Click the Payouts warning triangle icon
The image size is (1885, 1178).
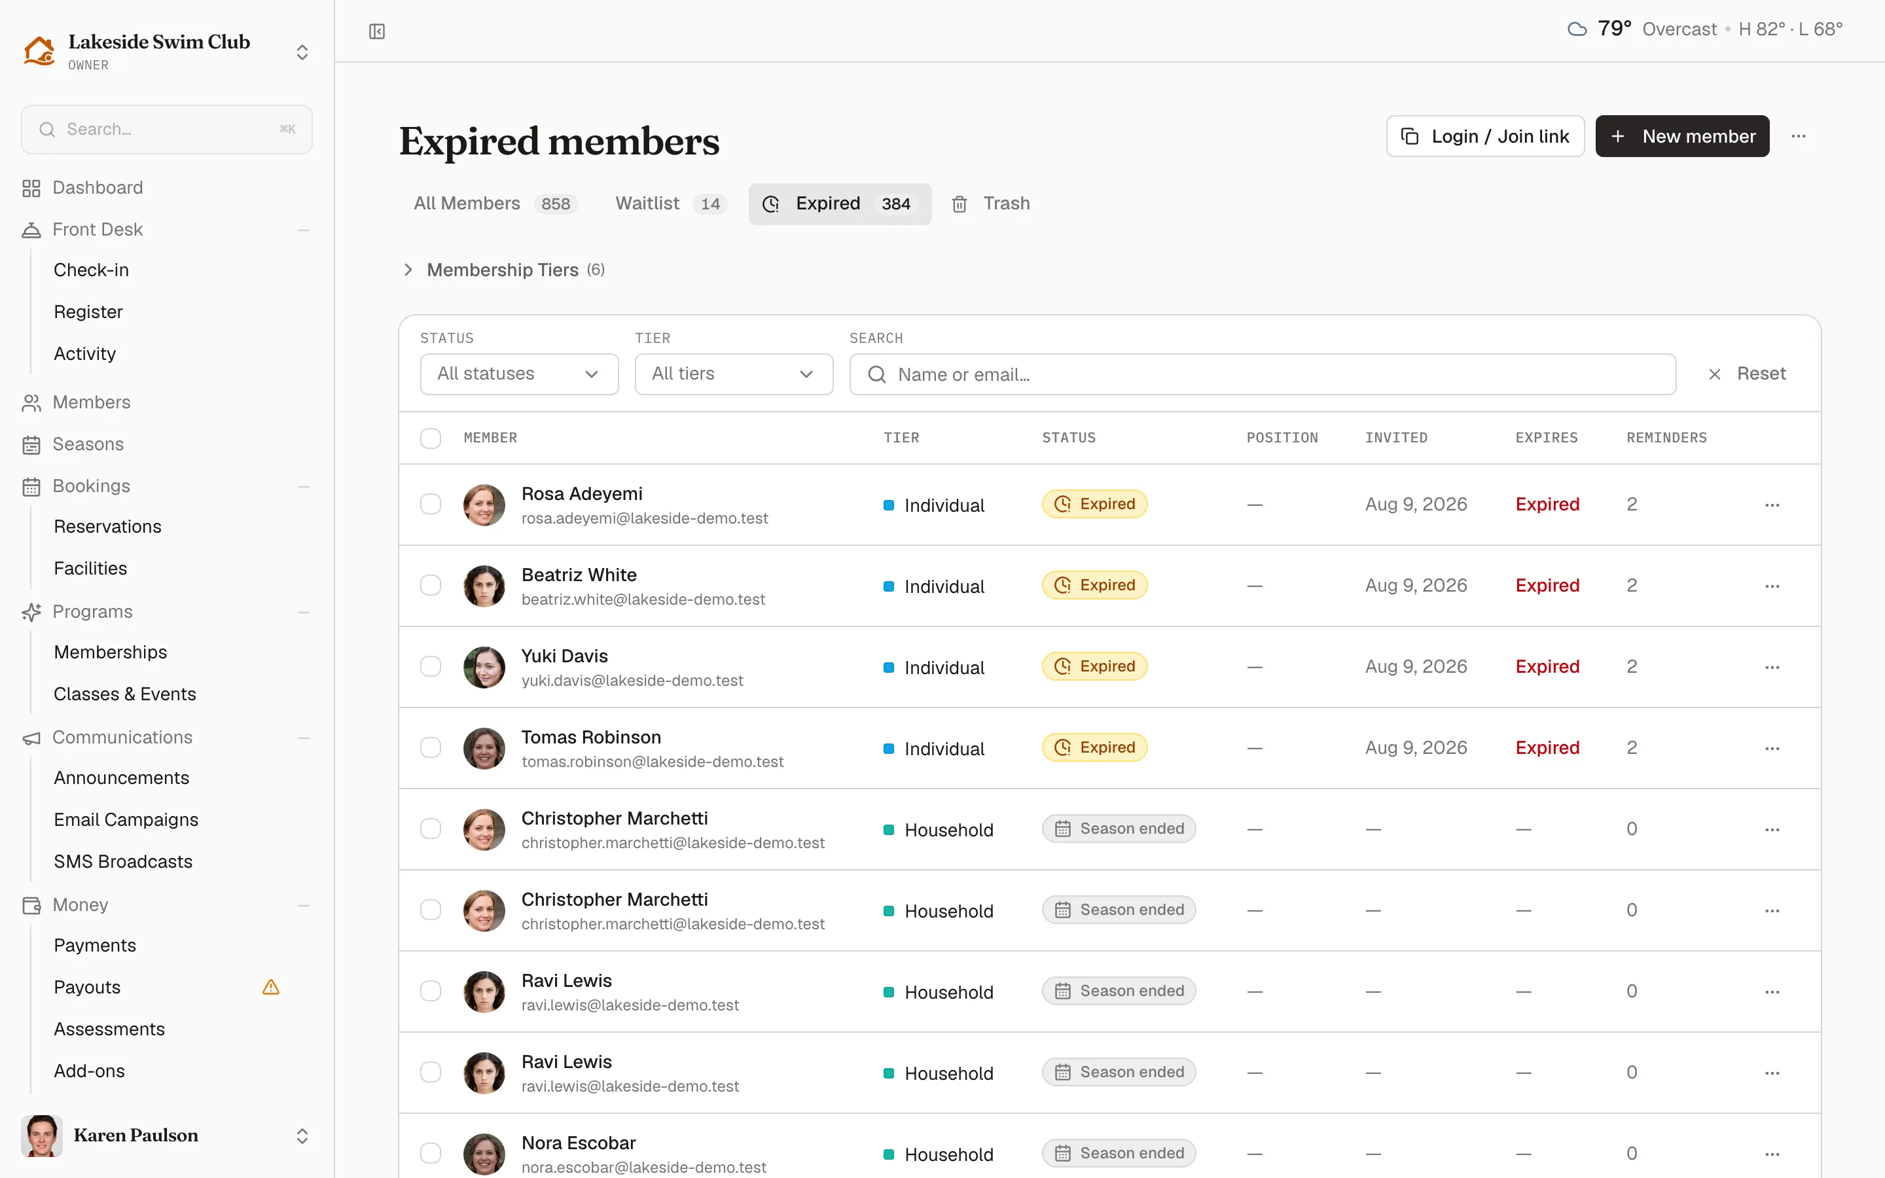tap(271, 987)
